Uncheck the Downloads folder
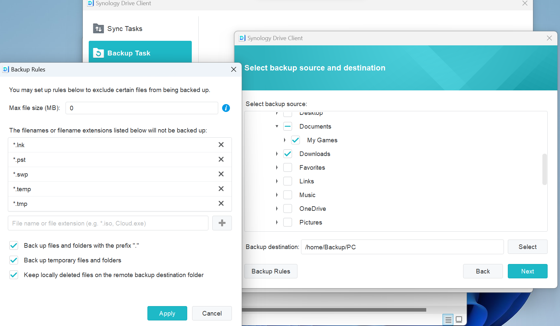Image resolution: width=560 pixels, height=326 pixels. pyautogui.click(x=288, y=154)
